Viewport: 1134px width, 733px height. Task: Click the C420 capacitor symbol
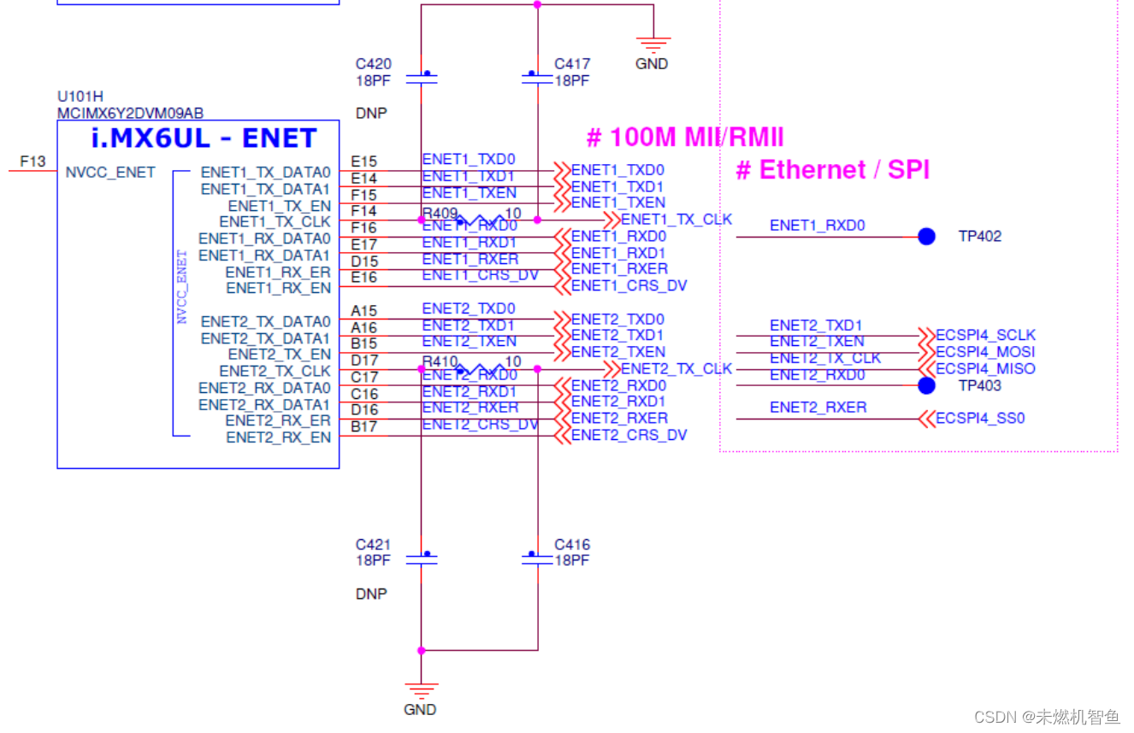click(421, 78)
